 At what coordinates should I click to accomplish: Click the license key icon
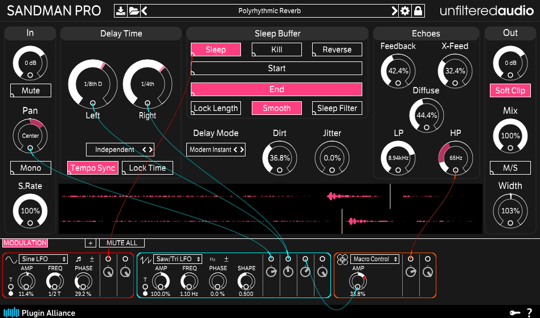[515, 312]
